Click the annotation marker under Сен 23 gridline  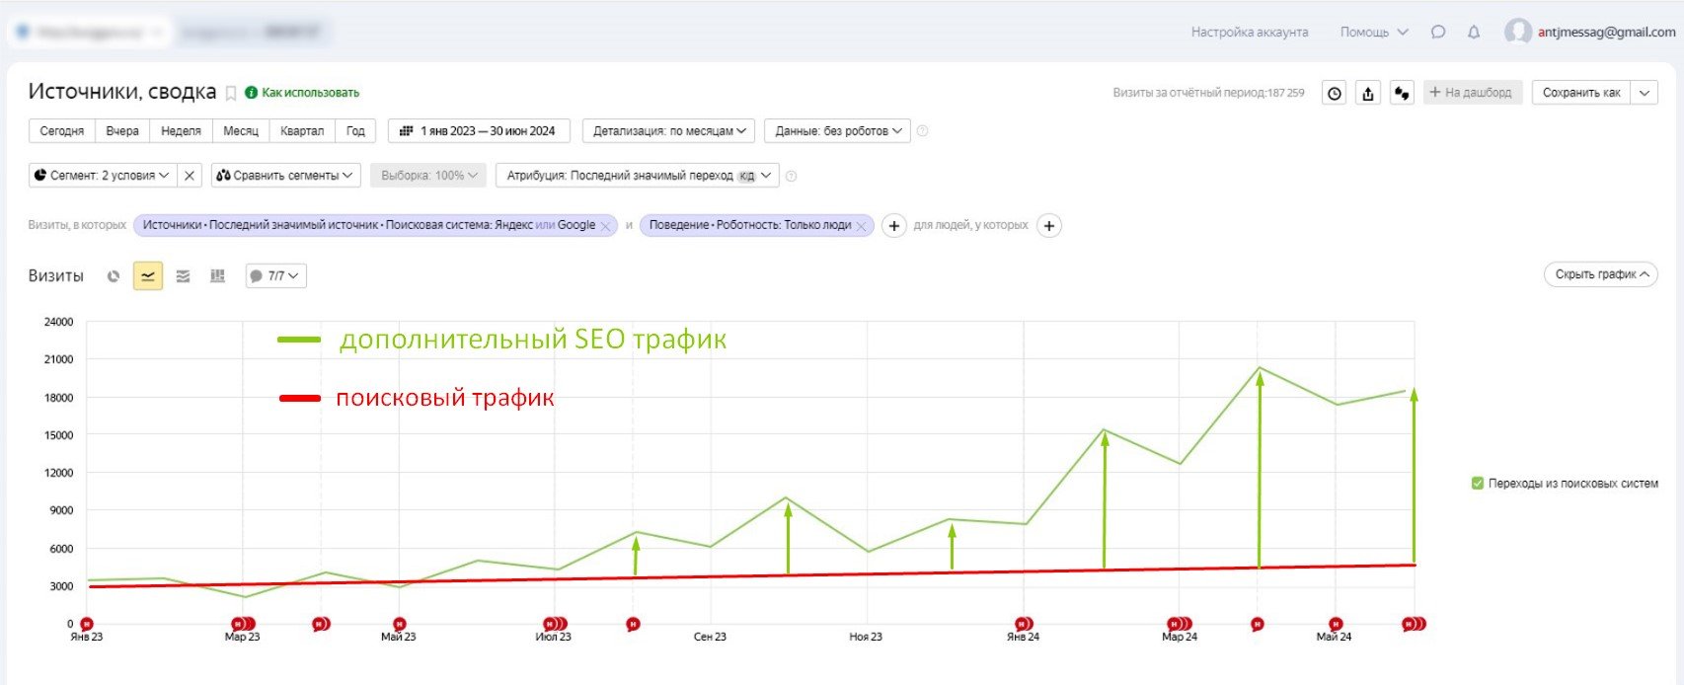634,624
